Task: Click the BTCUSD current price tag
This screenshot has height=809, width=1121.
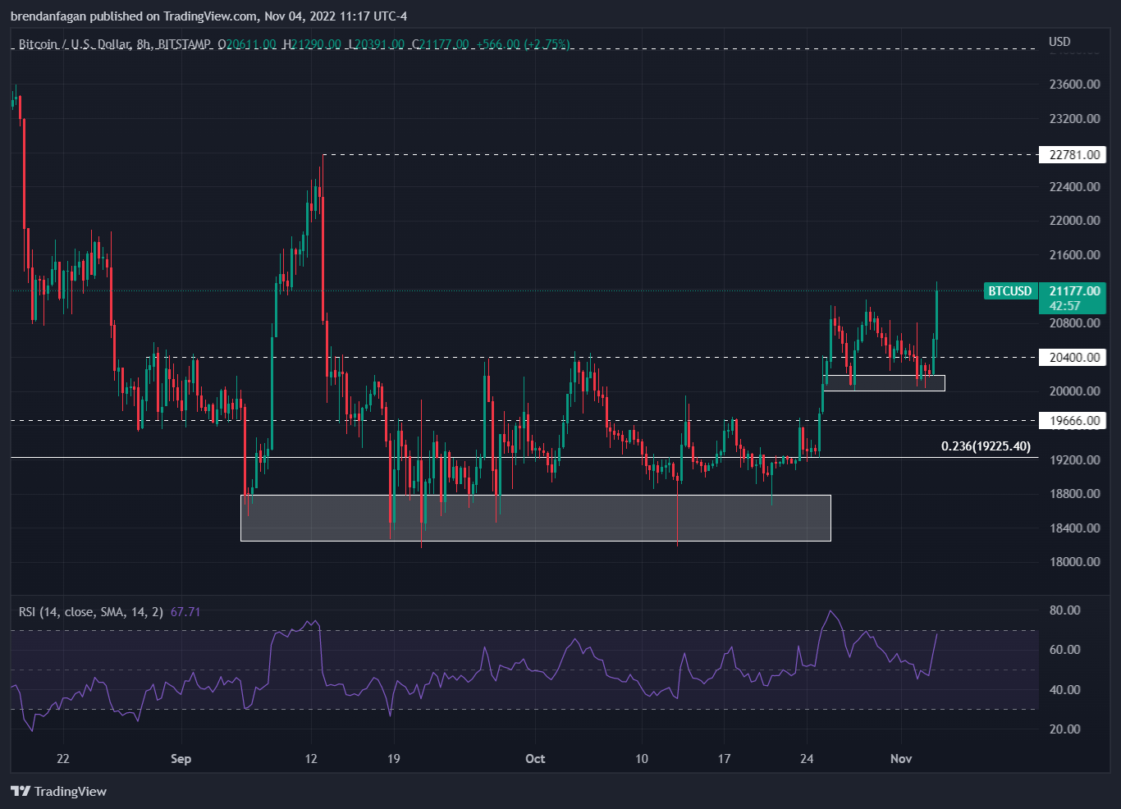Action: click(1009, 291)
